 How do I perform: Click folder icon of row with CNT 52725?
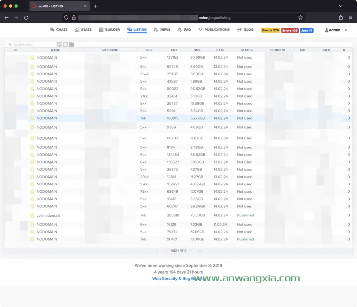point(32,67)
